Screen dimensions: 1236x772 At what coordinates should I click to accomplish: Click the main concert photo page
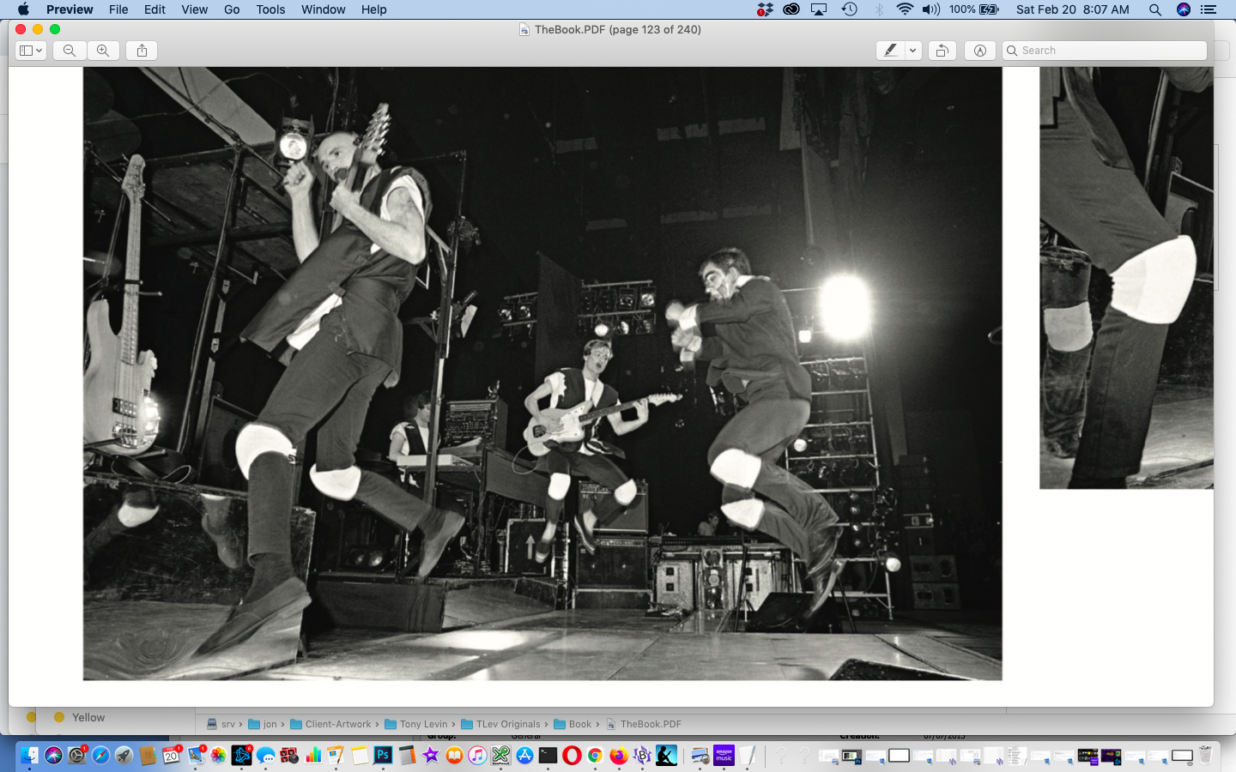tap(542, 374)
